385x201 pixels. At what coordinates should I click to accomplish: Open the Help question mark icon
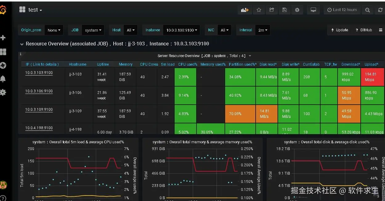pos(2,198)
